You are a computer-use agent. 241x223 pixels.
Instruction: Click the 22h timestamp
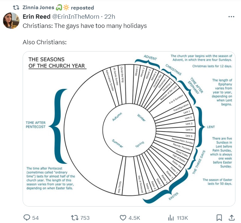pyautogui.click(x=110, y=17)
